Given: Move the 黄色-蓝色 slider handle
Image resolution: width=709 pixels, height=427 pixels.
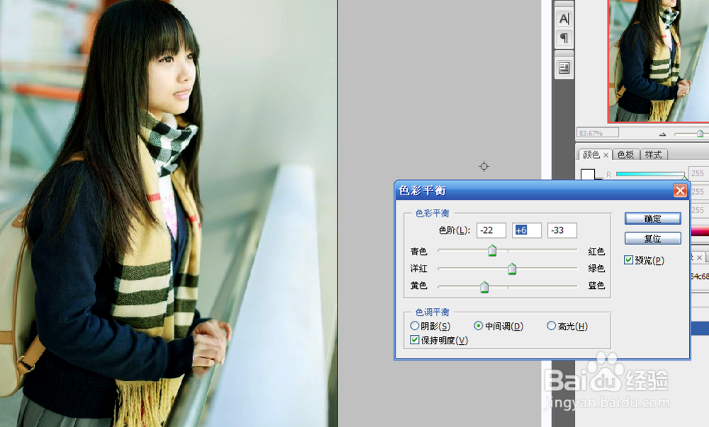Looking at the screenshot, I should click(x=484, y=287).
